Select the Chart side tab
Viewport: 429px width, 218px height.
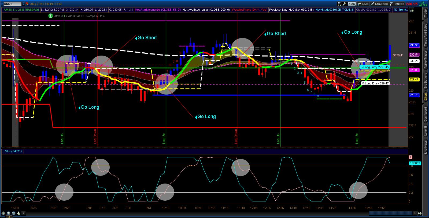coord(425,97)
